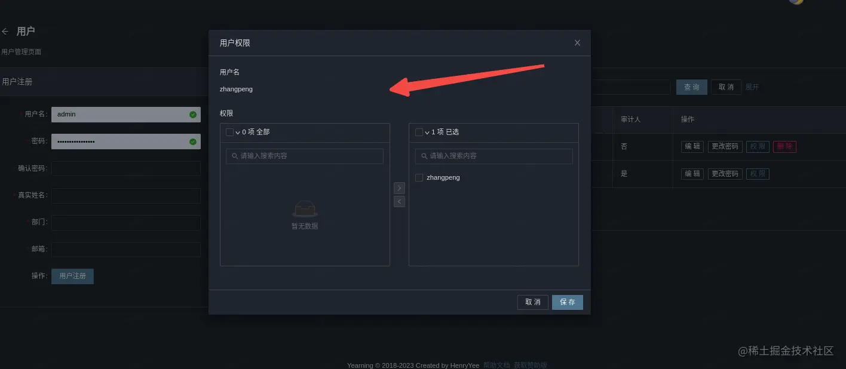Viewport: 846px width, 369px height.
Task: Click 编辑 button in the 否 row
Action: point(692,146)
